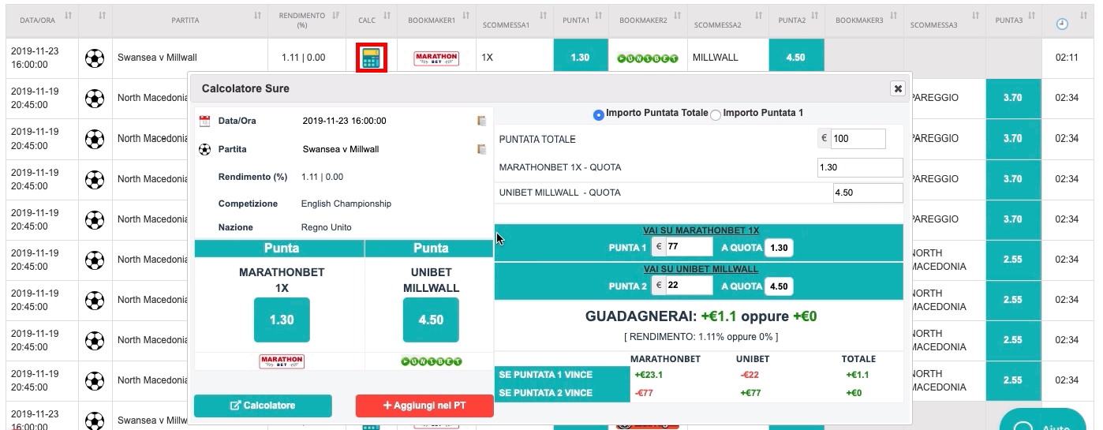Click A QUOTA field showing 4.50

(x=779, y=286)
